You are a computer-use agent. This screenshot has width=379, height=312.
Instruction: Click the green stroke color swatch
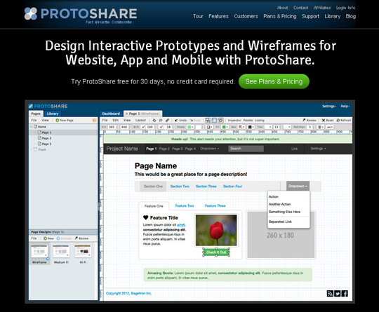point(189,127)
